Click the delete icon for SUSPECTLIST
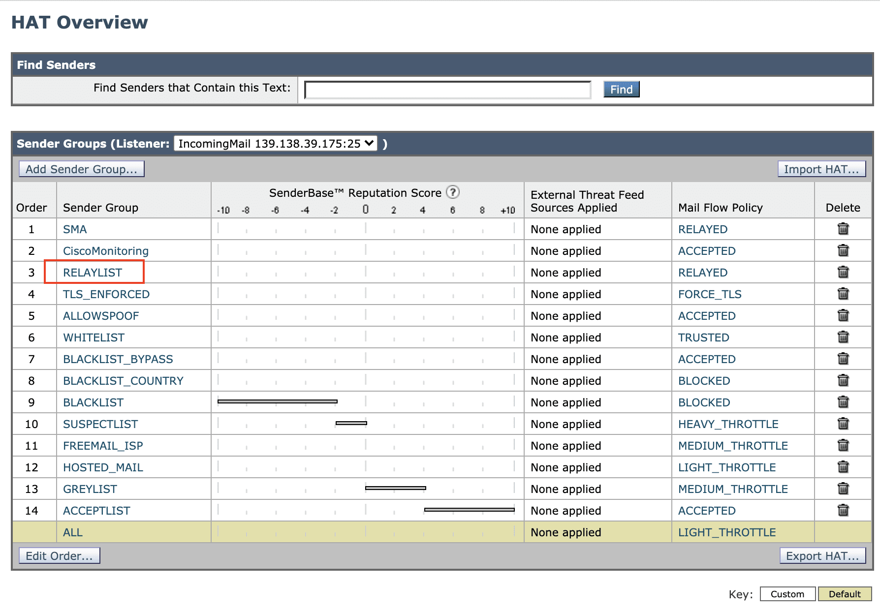The height and width of the screenshot is (615, 880). point(843,424)
